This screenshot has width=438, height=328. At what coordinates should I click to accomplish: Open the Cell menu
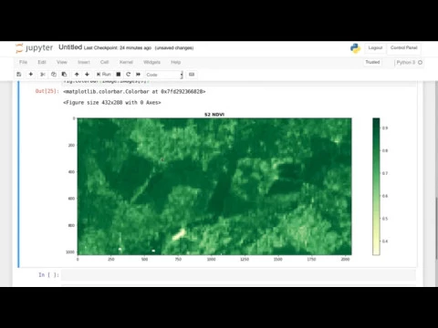(x=104, y=62)
